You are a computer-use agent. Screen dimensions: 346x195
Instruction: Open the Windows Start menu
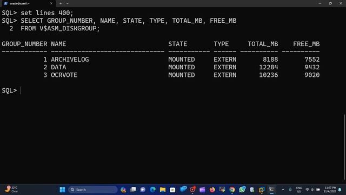coord(63,190)
